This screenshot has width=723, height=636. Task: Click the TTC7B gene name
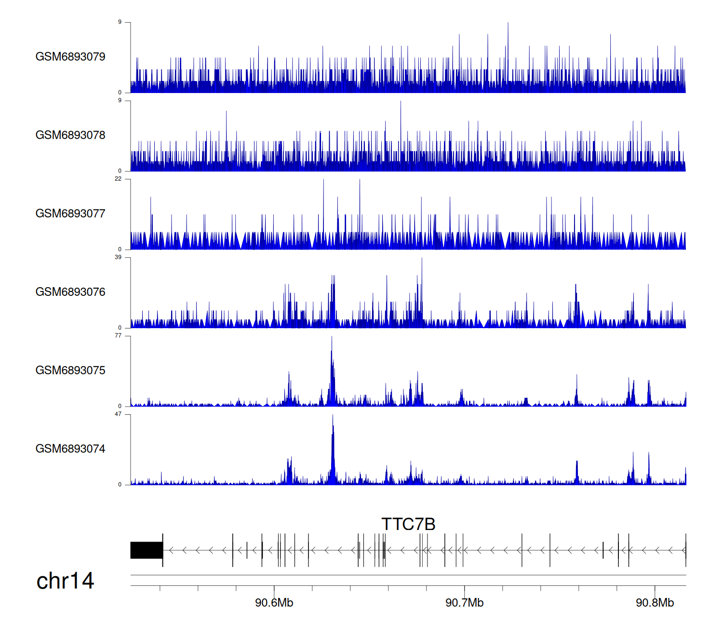click(x=408, y=524)
